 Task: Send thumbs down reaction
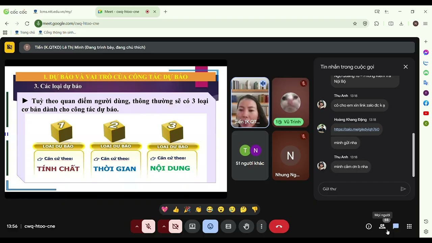click(x=255, y=210)
